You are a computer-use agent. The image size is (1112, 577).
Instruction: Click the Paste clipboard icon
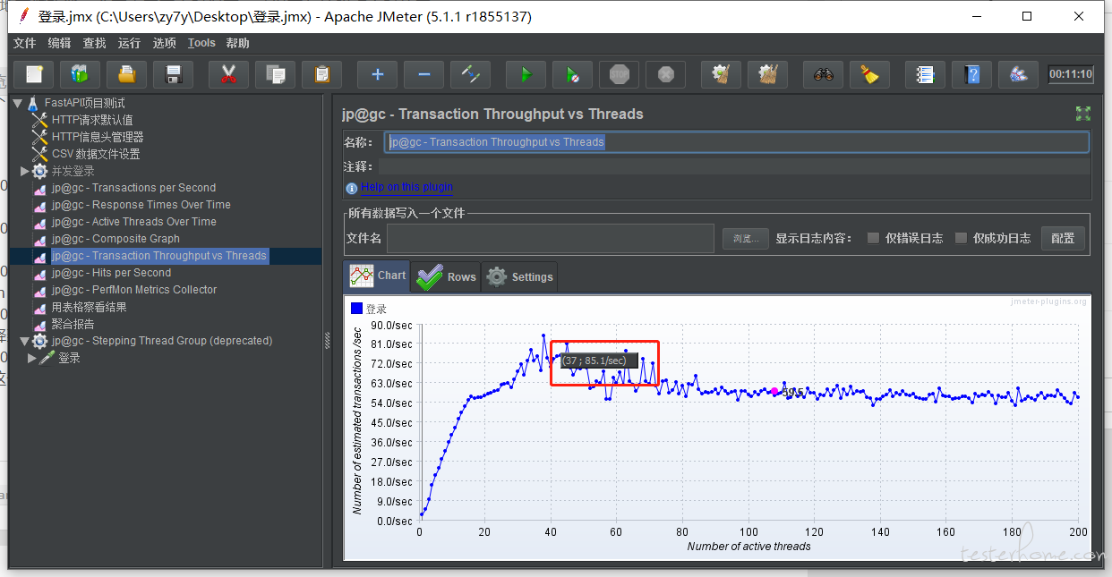[322, 74]
